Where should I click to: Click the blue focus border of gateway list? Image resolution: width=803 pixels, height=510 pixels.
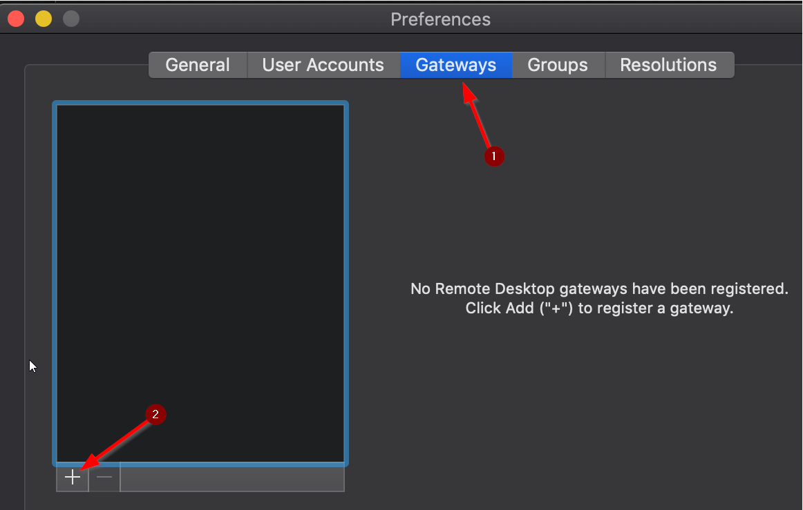click(200, 103)
